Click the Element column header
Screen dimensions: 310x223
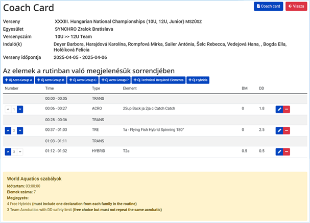pos(130,88)
